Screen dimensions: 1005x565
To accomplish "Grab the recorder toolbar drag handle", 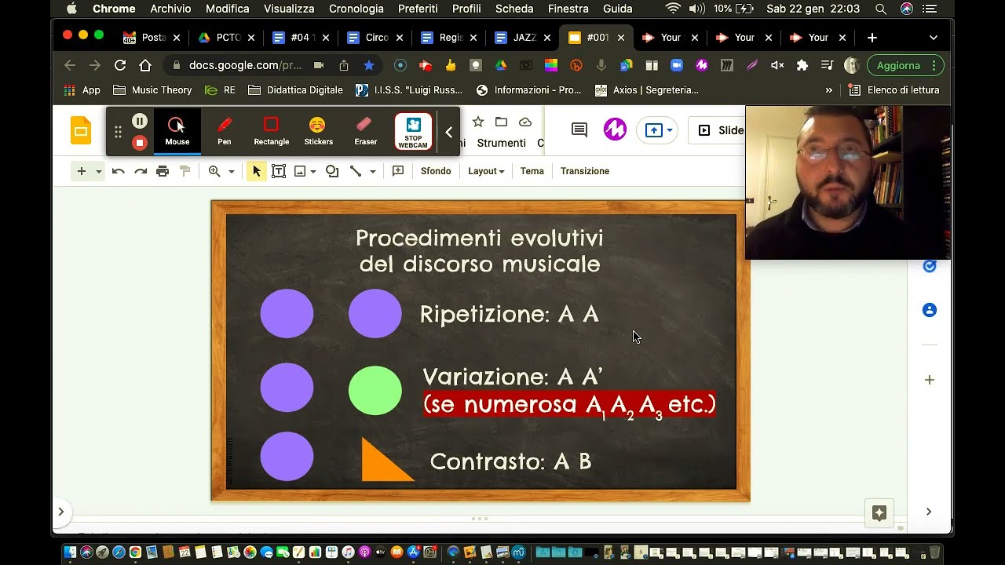I will point(118,132).
